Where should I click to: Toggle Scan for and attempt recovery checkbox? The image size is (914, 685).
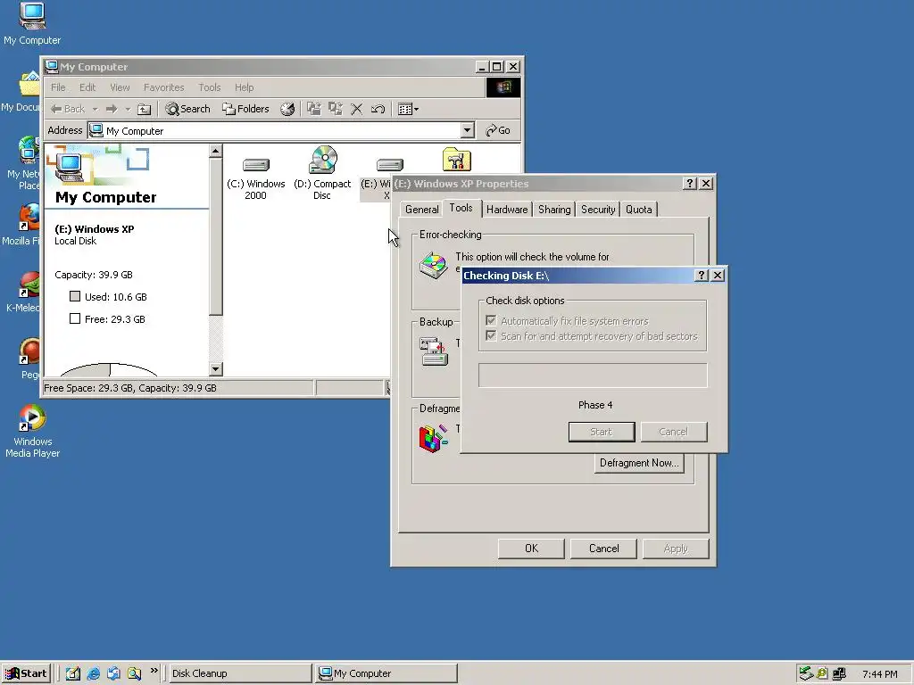(491, 336)
